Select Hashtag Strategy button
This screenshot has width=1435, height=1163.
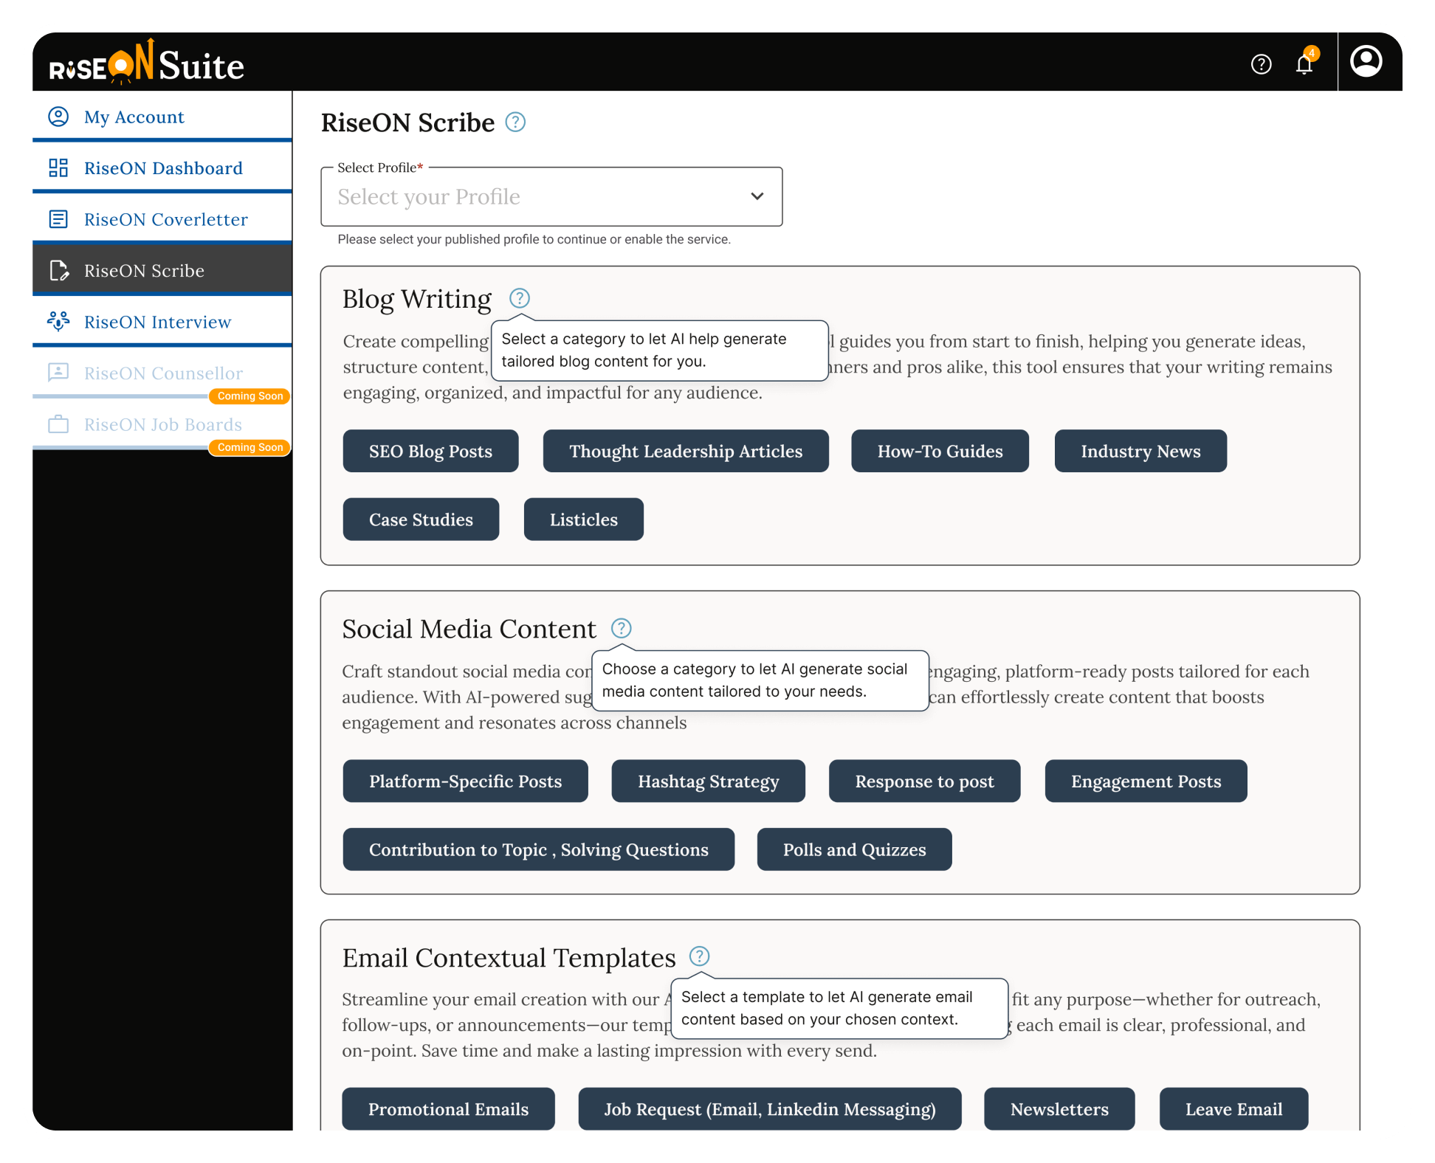click(708, 781)
